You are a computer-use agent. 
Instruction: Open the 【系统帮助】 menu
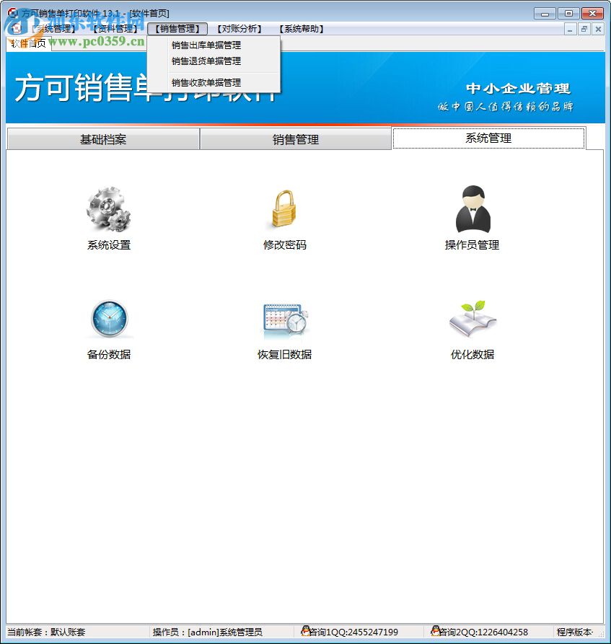coord(300,29)
